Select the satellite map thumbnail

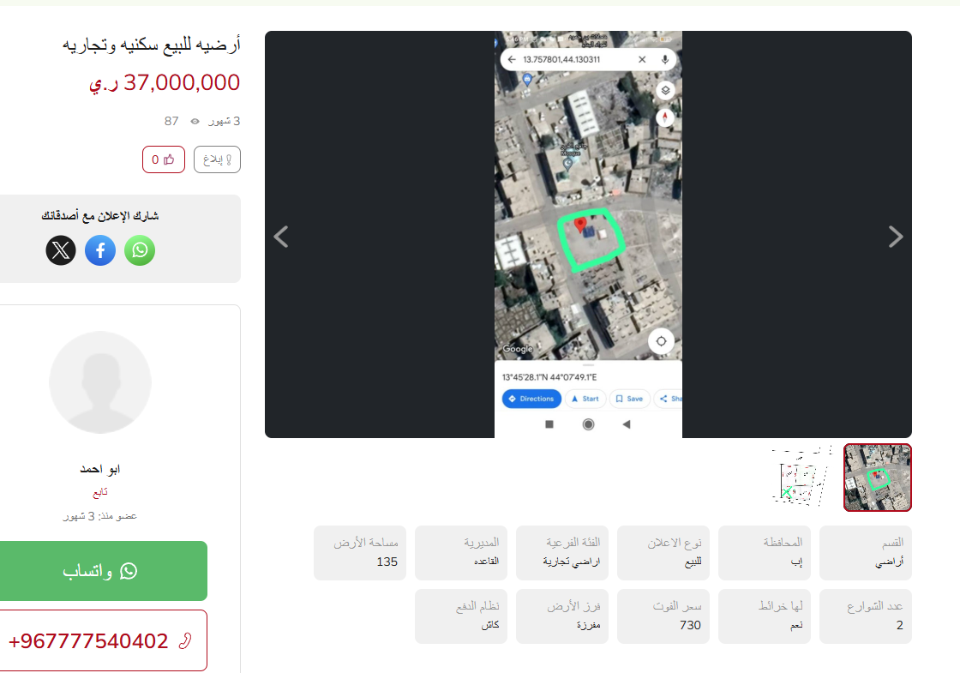(x=878, y=478)
